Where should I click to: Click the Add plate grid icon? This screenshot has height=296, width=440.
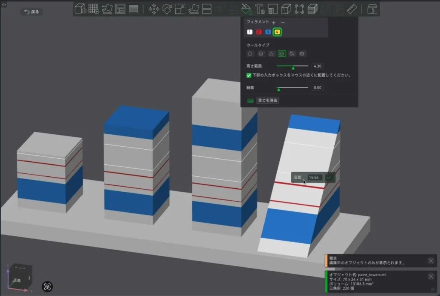[93, 9]
